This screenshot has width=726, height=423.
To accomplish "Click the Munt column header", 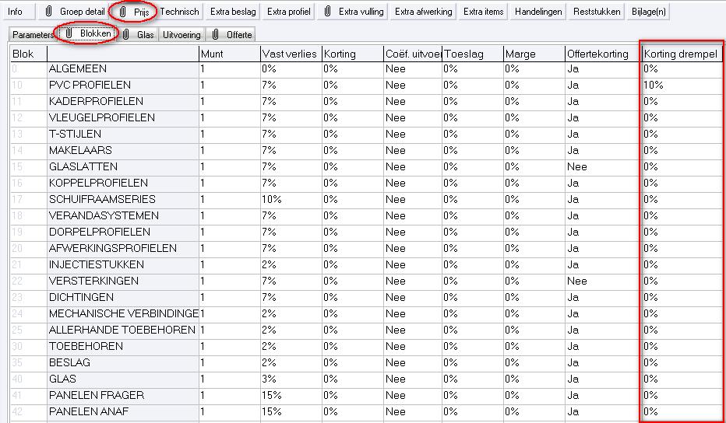I will click(230, 54).
